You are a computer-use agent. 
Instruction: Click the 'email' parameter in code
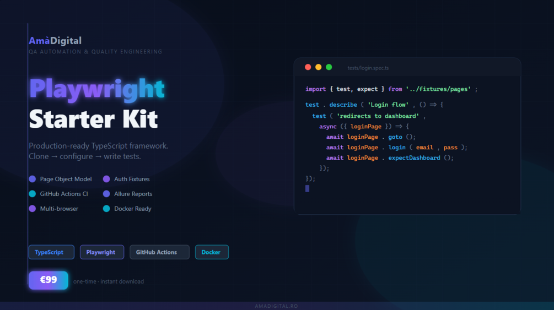[424, 147]
